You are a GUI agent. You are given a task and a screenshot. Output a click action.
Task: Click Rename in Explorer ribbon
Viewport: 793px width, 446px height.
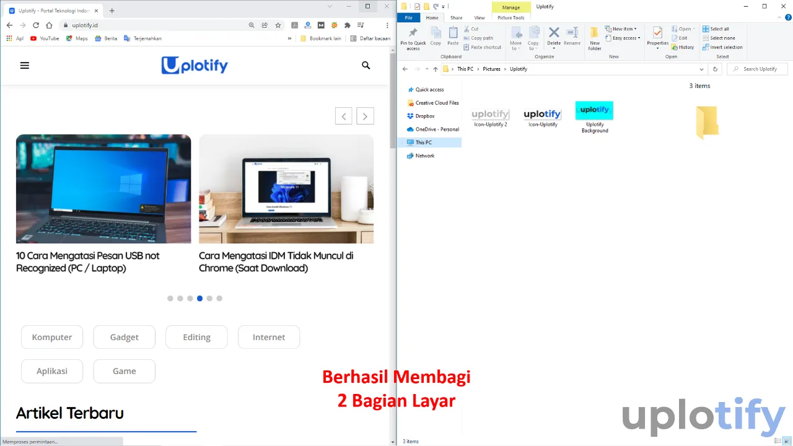tap(572, 36)
